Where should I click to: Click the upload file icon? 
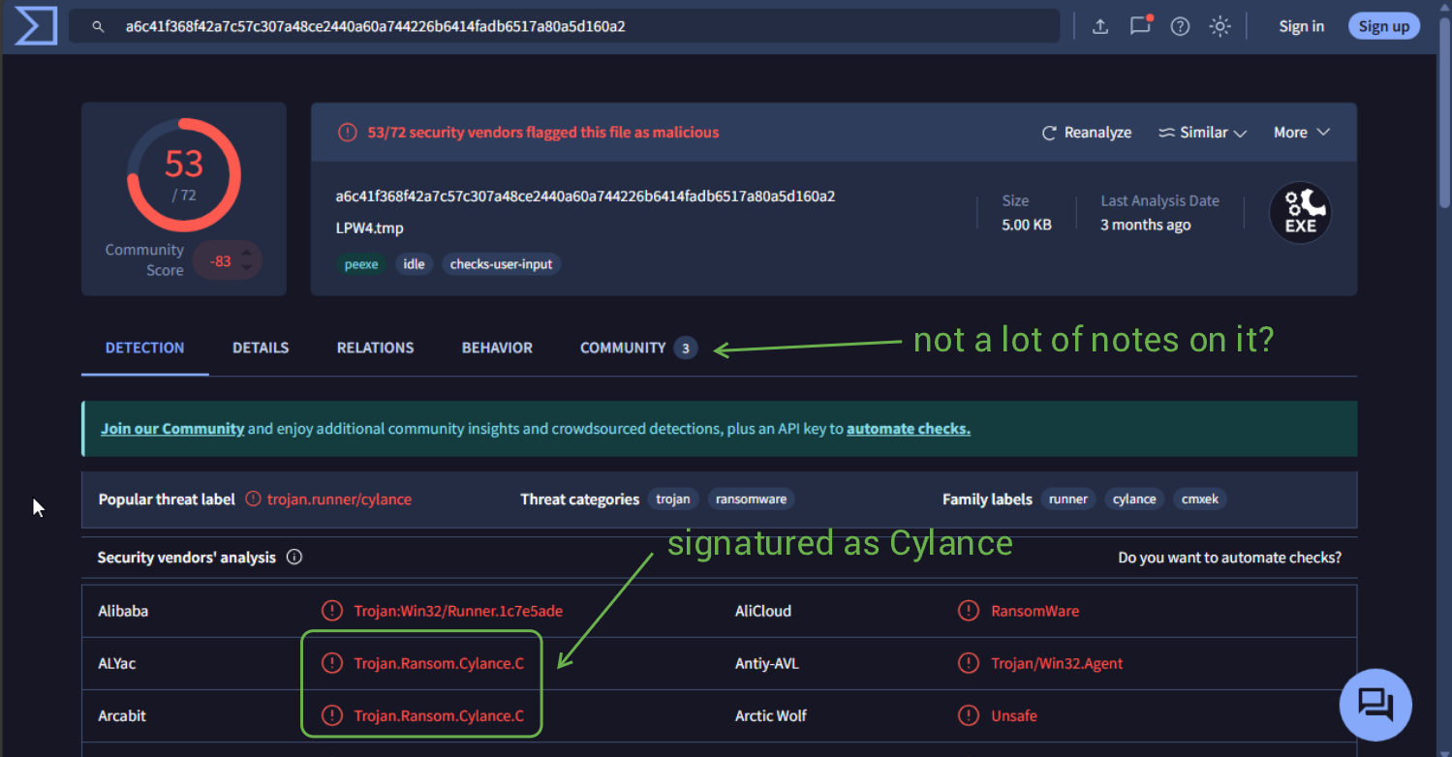(x=1100, y=26)
